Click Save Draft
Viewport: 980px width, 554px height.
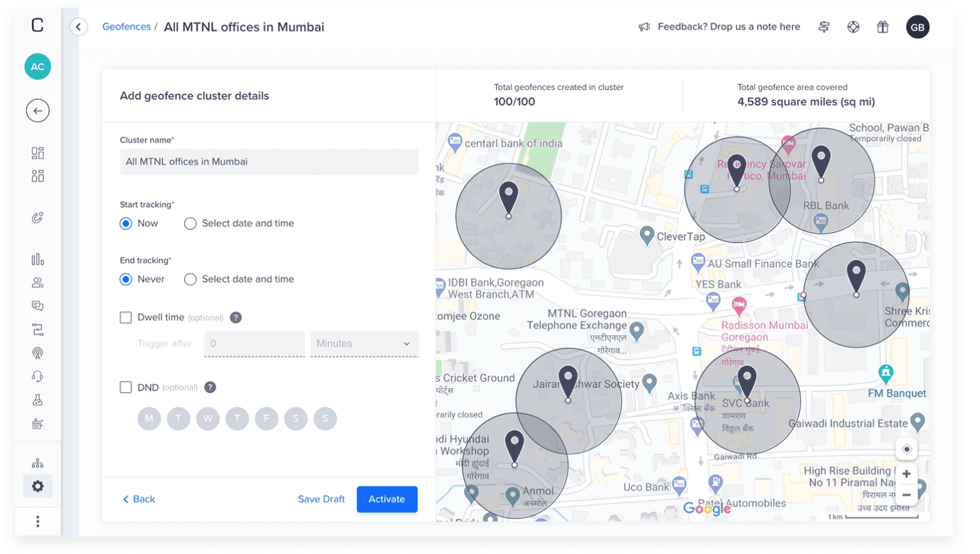(321, 499)
